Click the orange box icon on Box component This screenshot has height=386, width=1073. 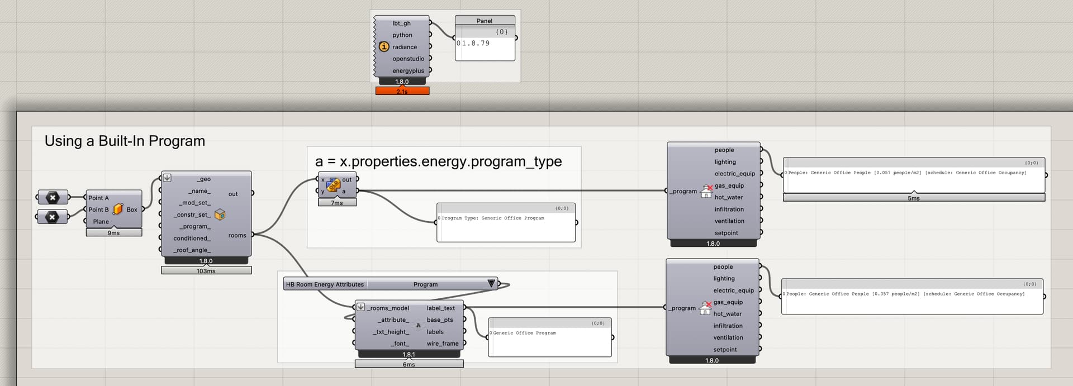tap(118, 209)
